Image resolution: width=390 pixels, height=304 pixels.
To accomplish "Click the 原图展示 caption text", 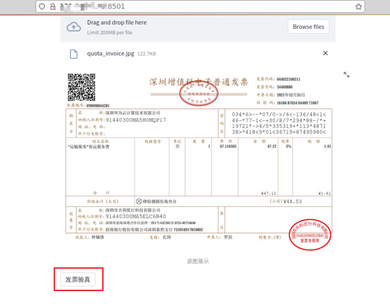I will (198, 261).
